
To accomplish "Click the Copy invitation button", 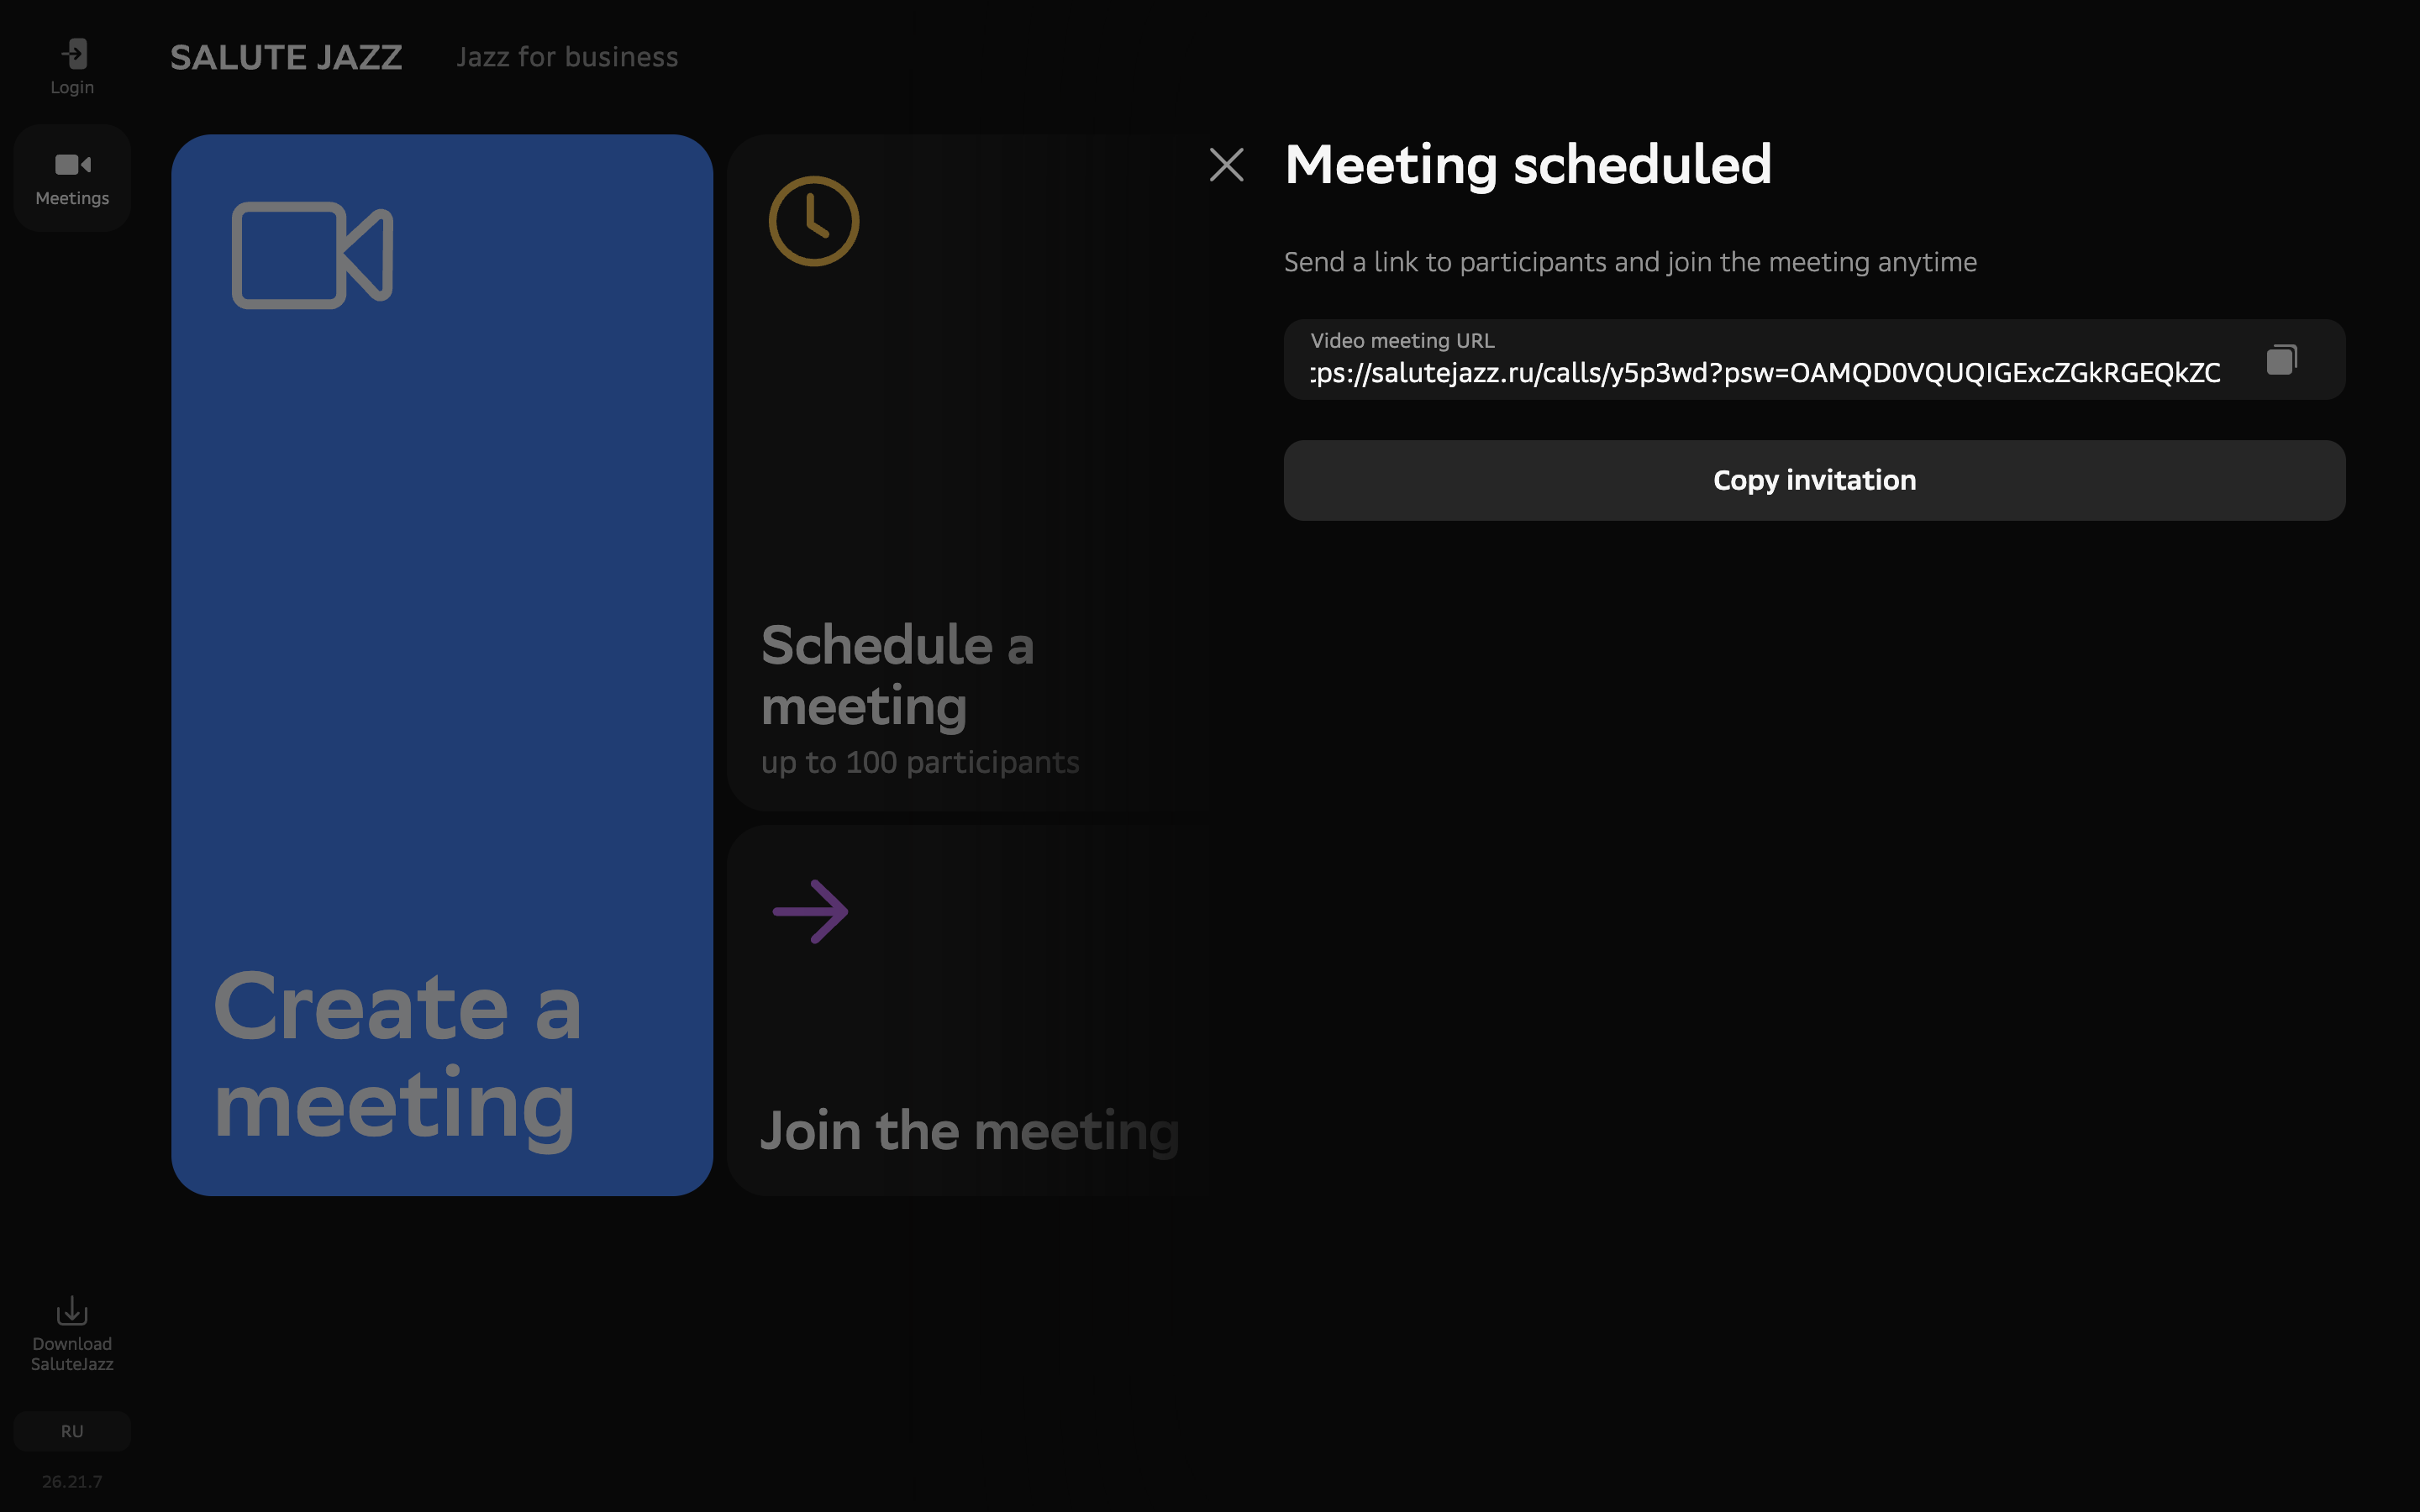I will 1814,480.
